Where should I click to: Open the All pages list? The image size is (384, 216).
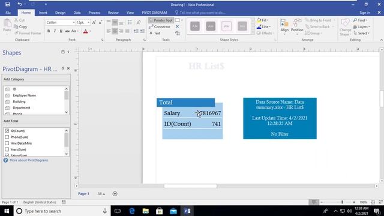coord(101,194)
